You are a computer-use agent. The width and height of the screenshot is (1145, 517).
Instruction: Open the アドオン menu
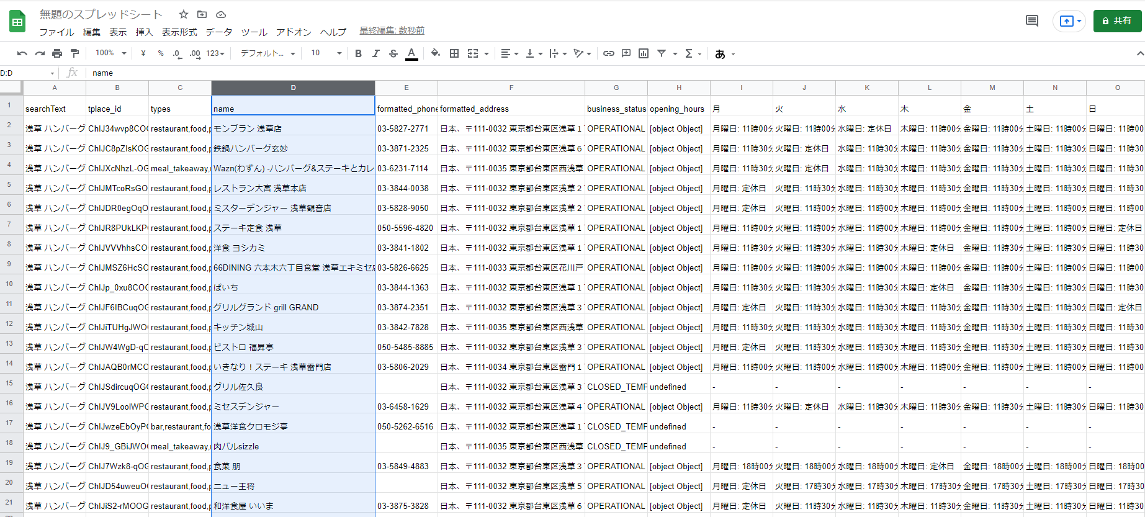coord(294,32)
